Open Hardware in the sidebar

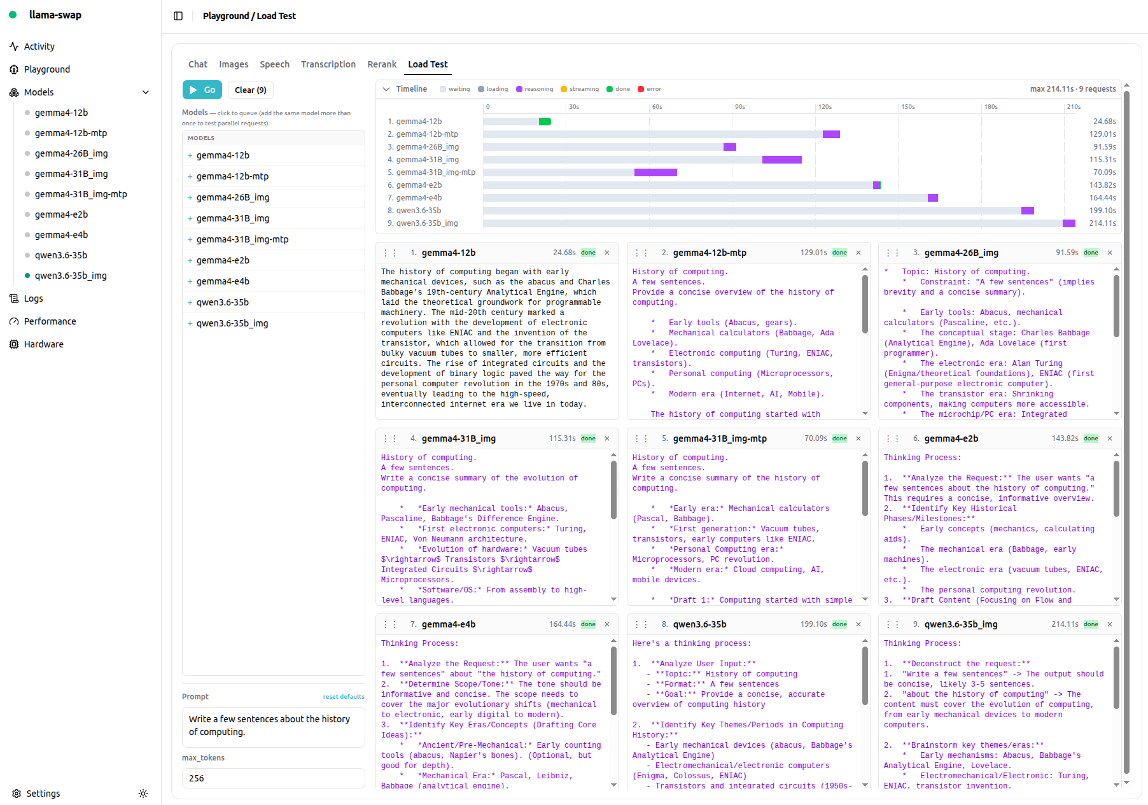pos(44,344)
